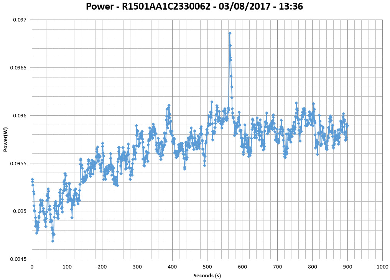This screenshot has height=280, width=390.
Task: Select the highest peak data point
Action: [x=230, y=33]
